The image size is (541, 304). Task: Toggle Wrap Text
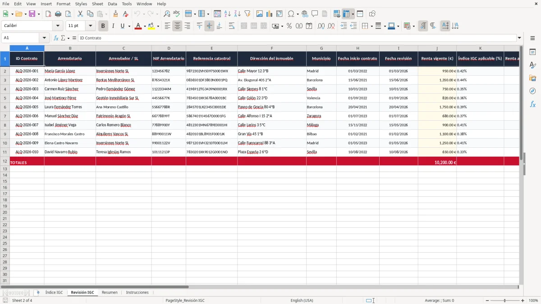tap(232, 26)
